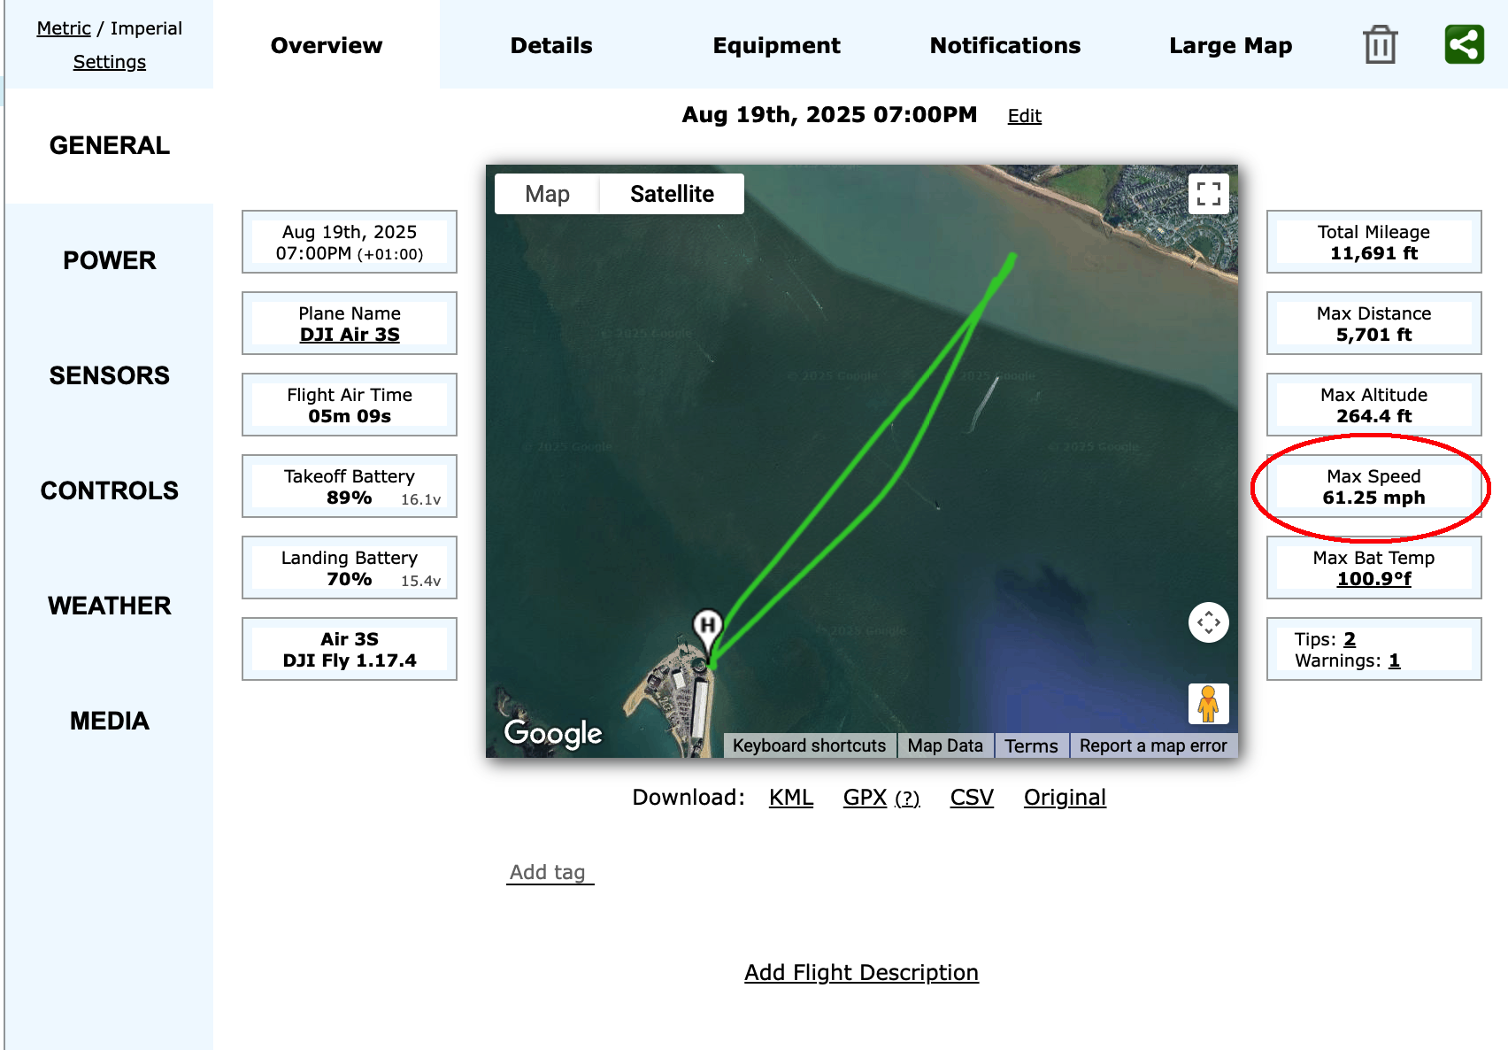Open the POWER section in sidebar
This screenshot has width=1508, height=1050.
tap(110, 260)
